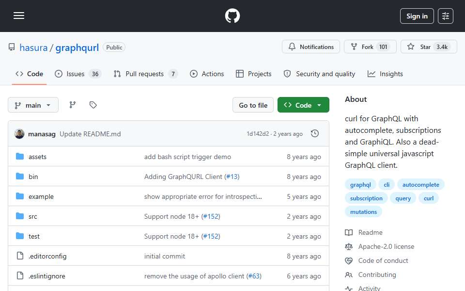The height and width of the screenshot is (291, 465).
Task: Select the subscription topic tag
Action: point(366,198)
